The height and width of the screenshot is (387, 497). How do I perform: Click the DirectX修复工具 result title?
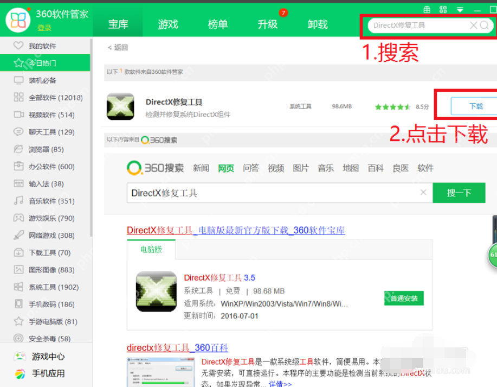(x=173, y=102)
